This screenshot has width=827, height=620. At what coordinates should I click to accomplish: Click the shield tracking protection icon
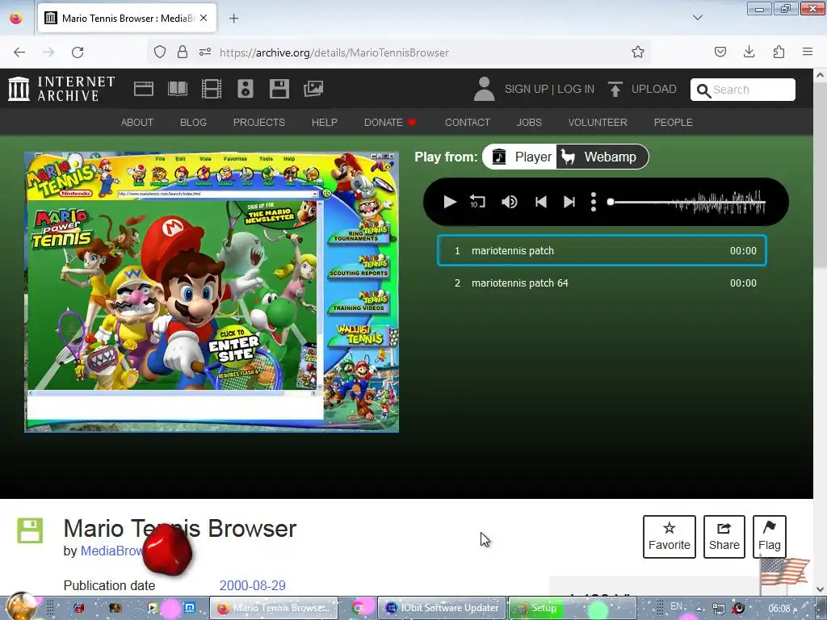(x=160, y=52)
